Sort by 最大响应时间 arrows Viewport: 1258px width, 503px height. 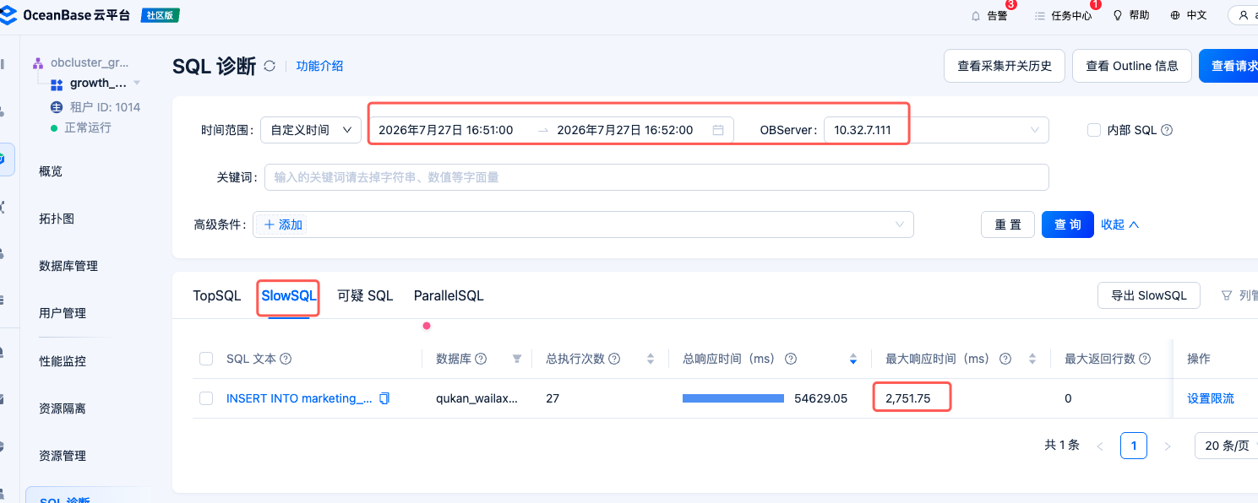point(1032,359)
